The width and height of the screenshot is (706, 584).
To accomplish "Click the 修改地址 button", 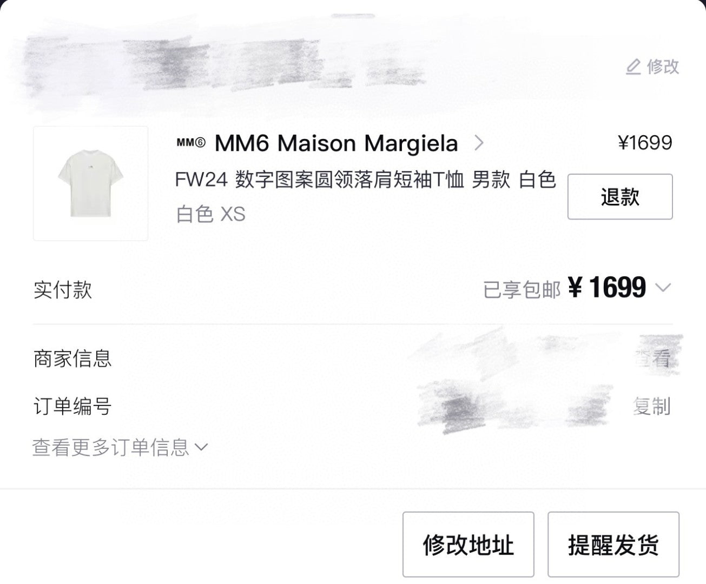I will point(469,545).
